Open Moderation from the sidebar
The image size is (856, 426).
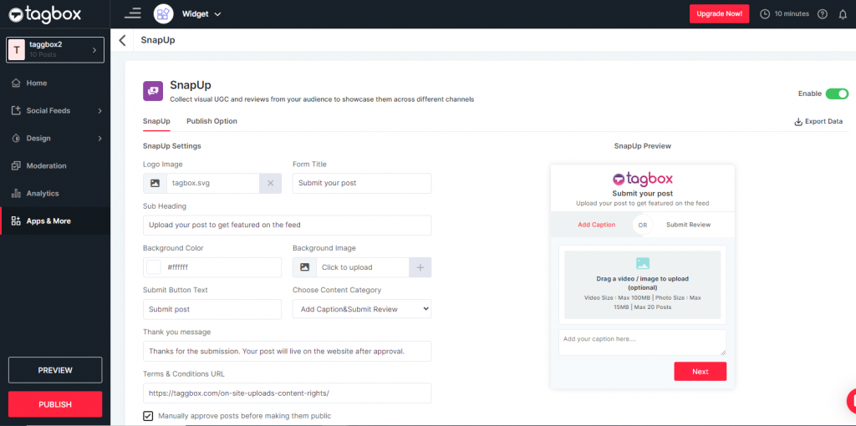click(x=46, y=166)
